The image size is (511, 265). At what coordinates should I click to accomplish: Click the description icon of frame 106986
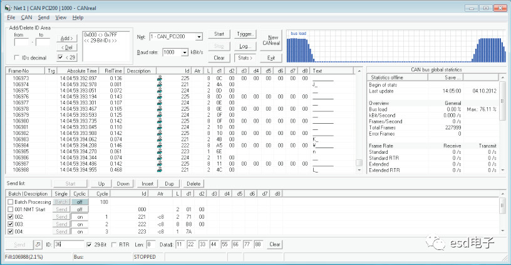(160, 157)
